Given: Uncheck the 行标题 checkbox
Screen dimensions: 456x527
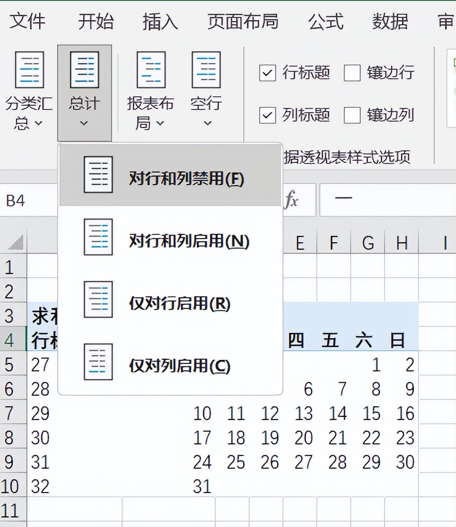Looking at the screenshot, I should coord(267,73).
